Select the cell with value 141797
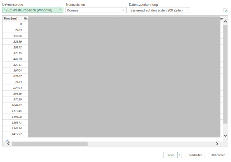231x162 pixels. [13, 134]
